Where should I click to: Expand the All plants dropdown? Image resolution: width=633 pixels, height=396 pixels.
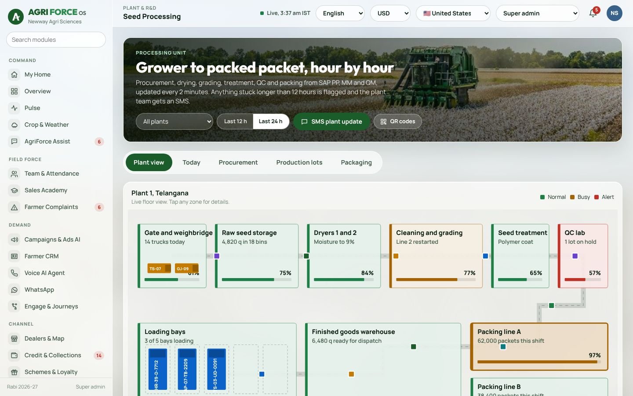[175, 121]
